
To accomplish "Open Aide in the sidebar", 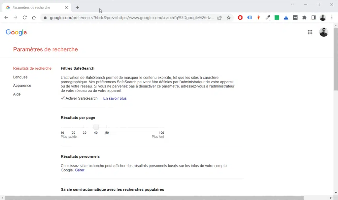I will tap(17, 94).
